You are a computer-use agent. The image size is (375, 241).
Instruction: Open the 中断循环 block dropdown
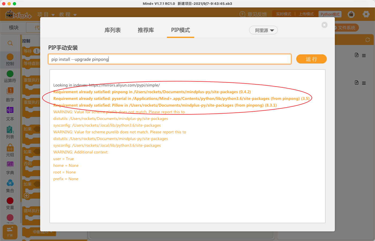click(51, 232)
